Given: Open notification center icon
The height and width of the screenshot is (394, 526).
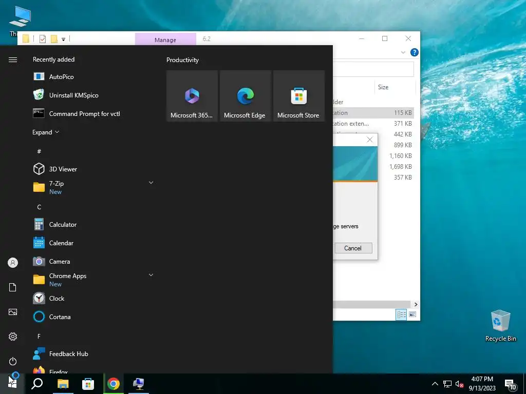Looking at the screenshot, I should click(x=511, y=384).
